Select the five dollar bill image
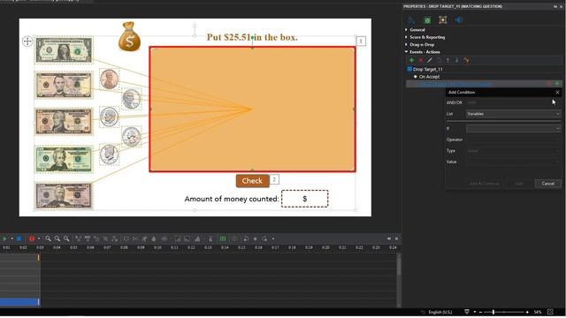 coord(64,85)
